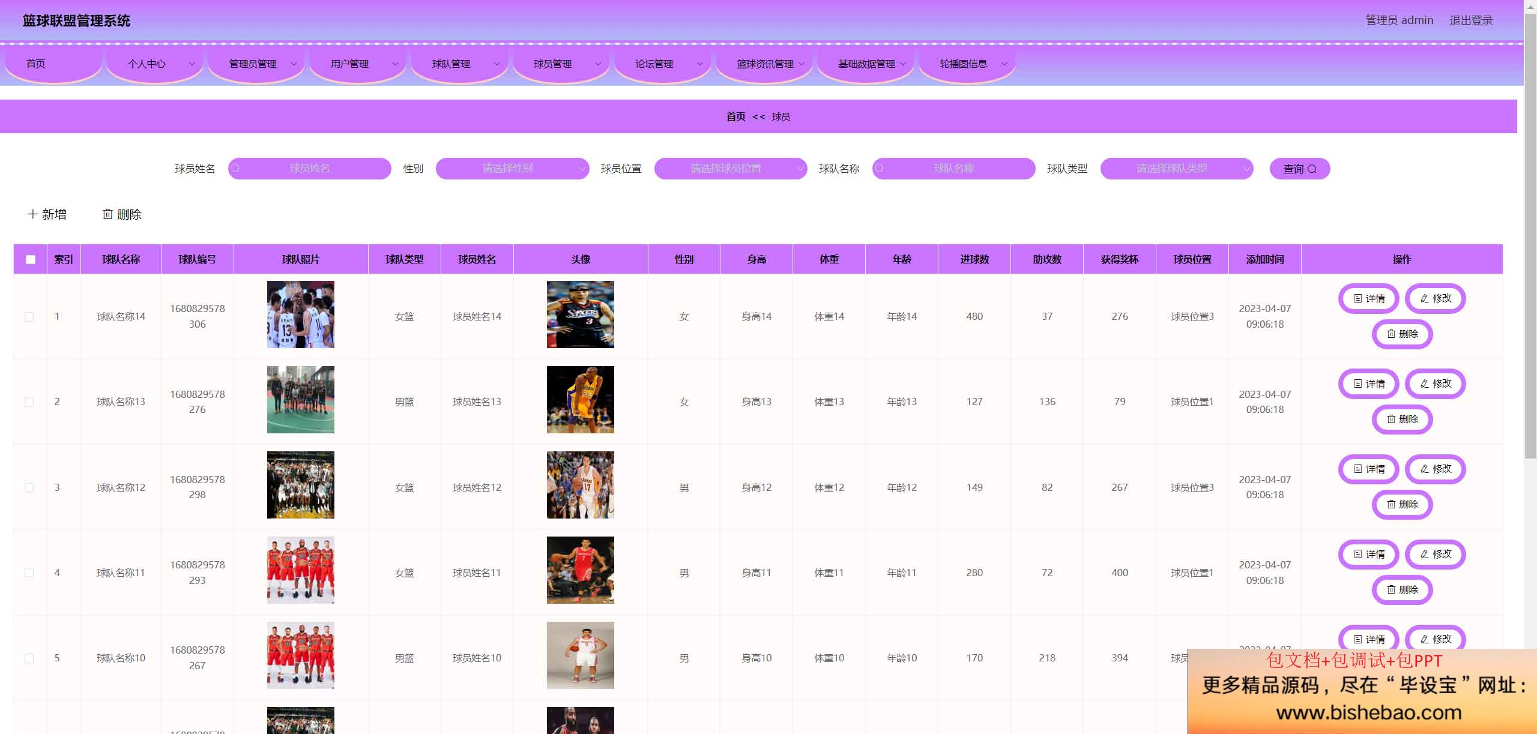This screenshot has width=1537, height=734.
Task: Open 详情 for row 球队名称13
Action: point(1369,384)
